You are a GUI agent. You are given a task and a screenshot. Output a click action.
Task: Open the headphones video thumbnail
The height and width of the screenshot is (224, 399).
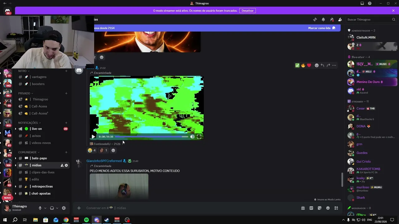pyautogui.click(x=119, y=186)
